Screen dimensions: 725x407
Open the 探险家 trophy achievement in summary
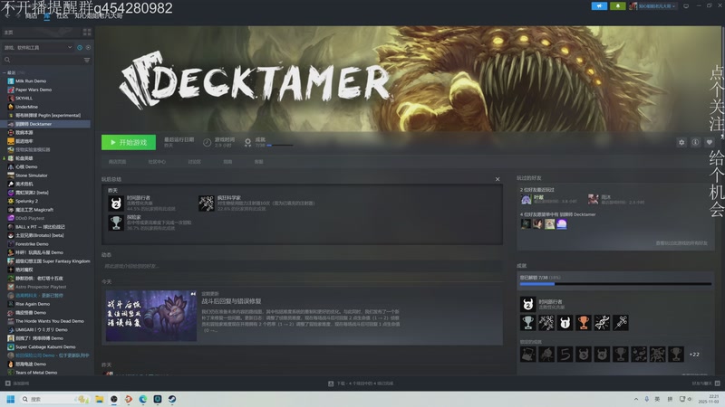116,222
